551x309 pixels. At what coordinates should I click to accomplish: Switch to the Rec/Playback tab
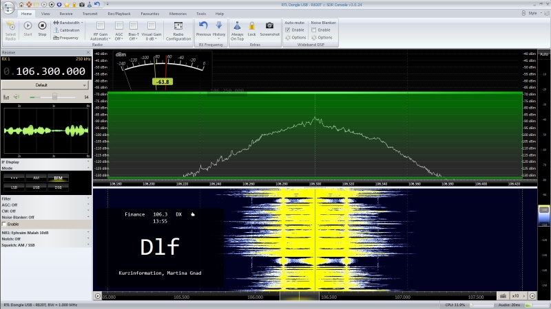click(x=119, y=14)
